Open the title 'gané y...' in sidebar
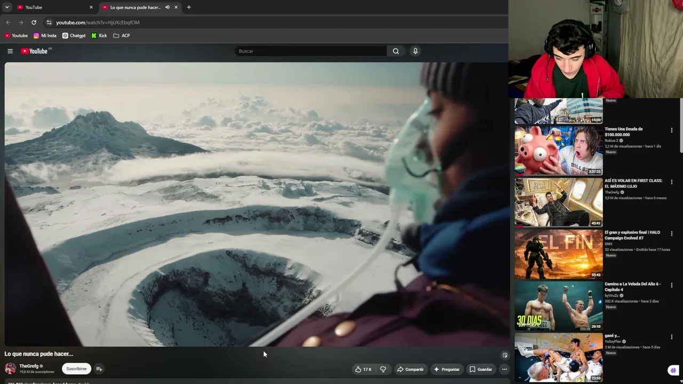This screenshot has width=683, height=384. 612,336
